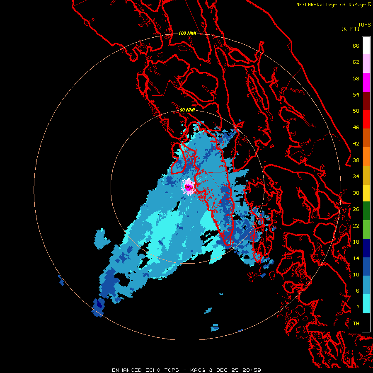Click the legend value 38
The image size is (373, 373).
[x=356, y=160]
